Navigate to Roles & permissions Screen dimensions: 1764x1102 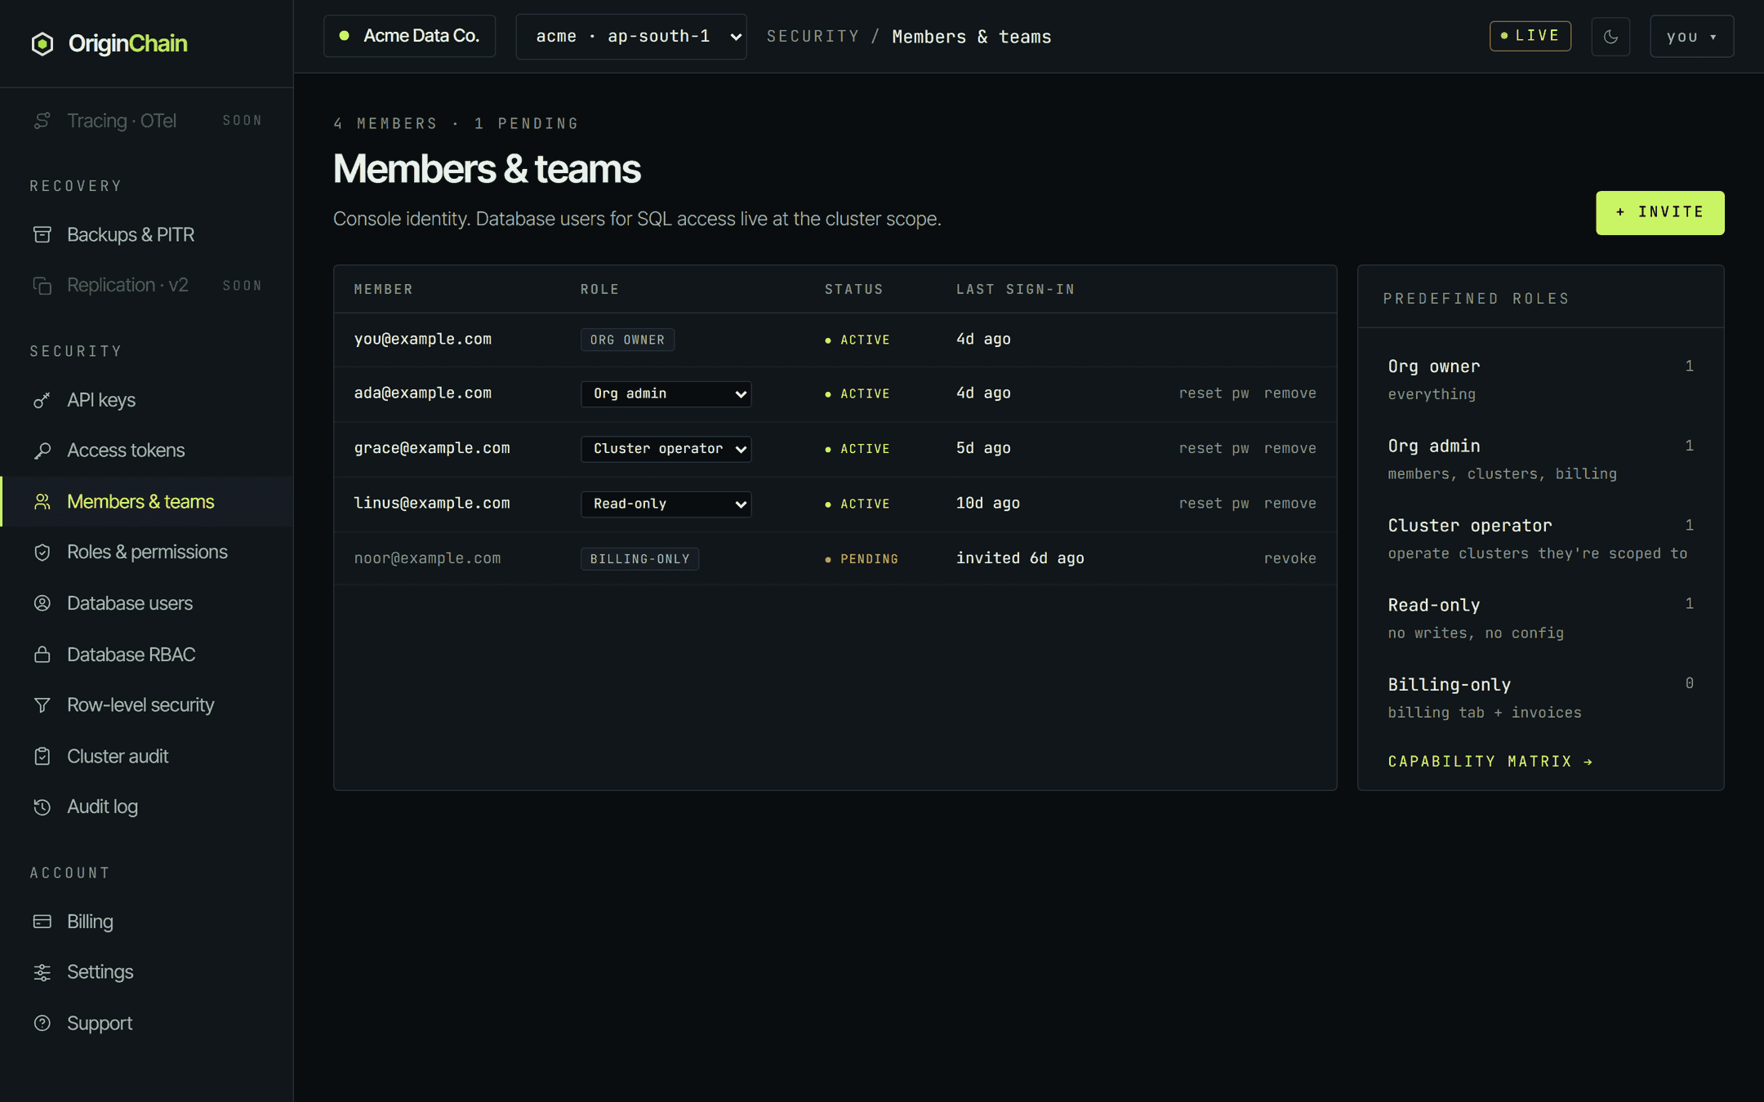147,552
